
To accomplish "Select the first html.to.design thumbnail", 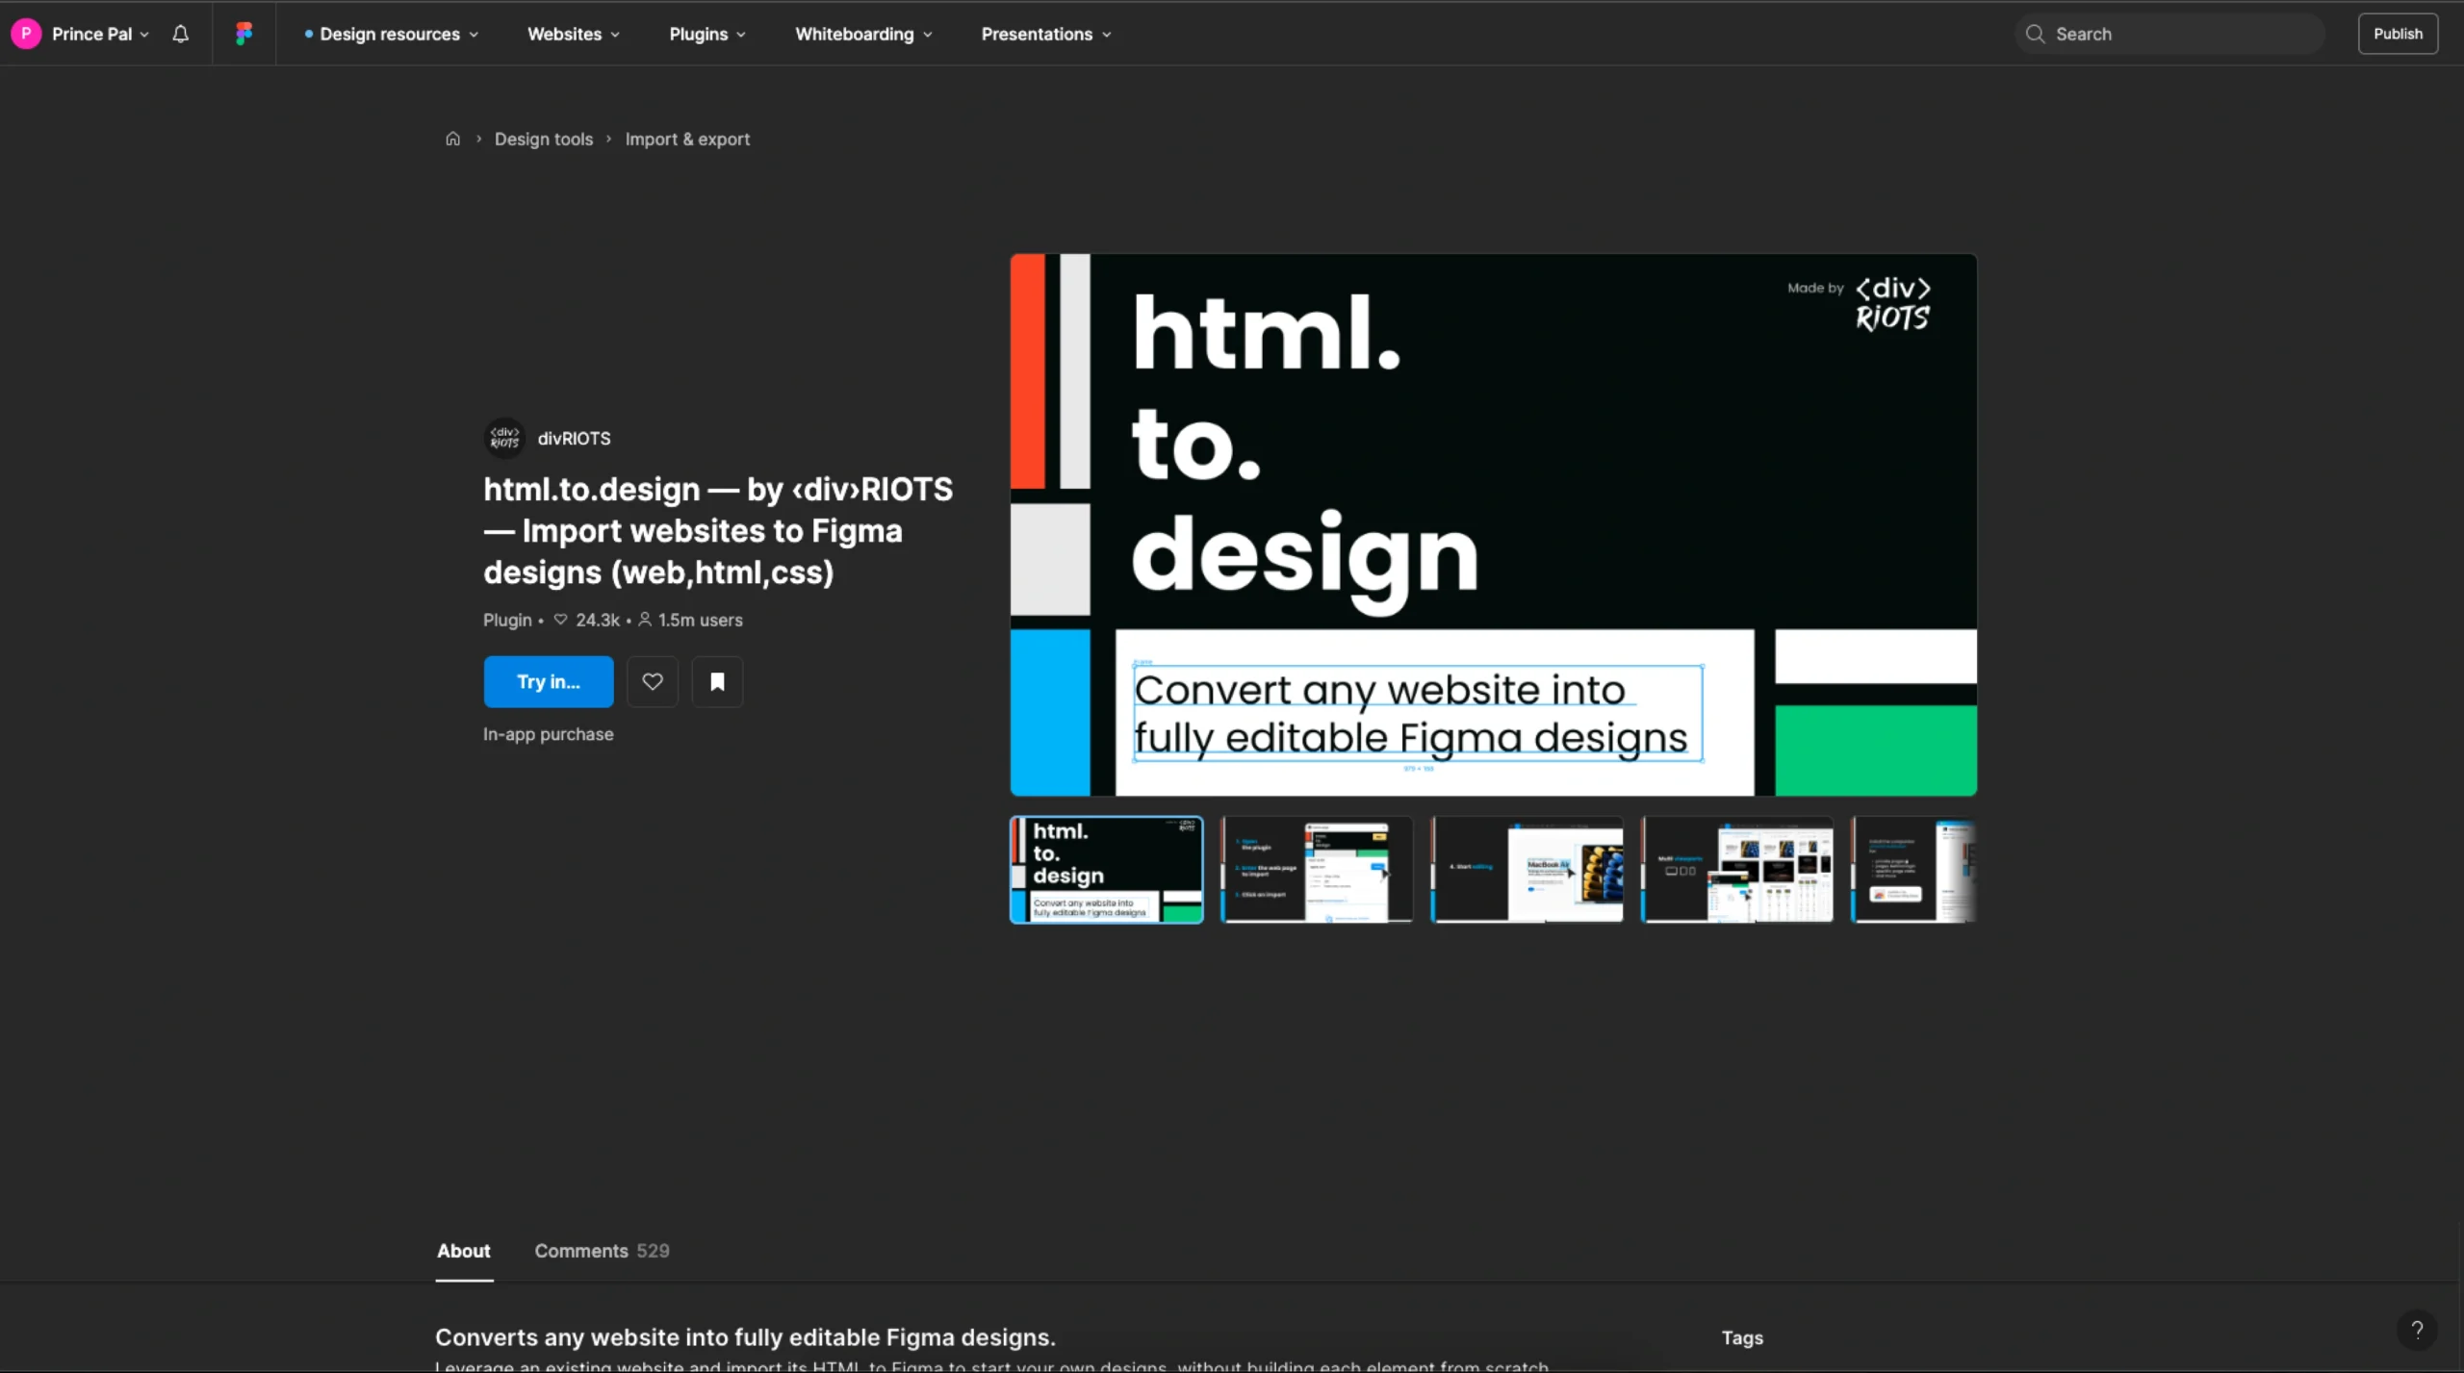I will 1106,870.
